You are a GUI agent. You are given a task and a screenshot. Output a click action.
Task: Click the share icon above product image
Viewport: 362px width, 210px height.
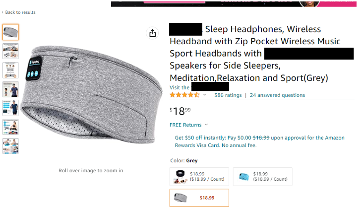(152, 33)
